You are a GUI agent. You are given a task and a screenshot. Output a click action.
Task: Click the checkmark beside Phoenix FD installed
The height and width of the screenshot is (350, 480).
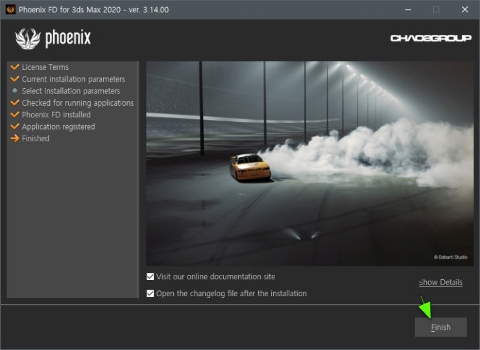click(x=15, y=115)
